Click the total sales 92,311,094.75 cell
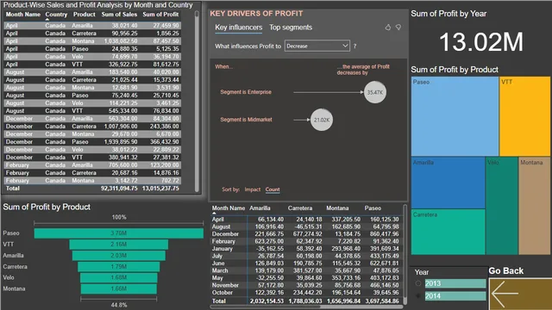Screen dimensions: 552x310 click(119, 189)
